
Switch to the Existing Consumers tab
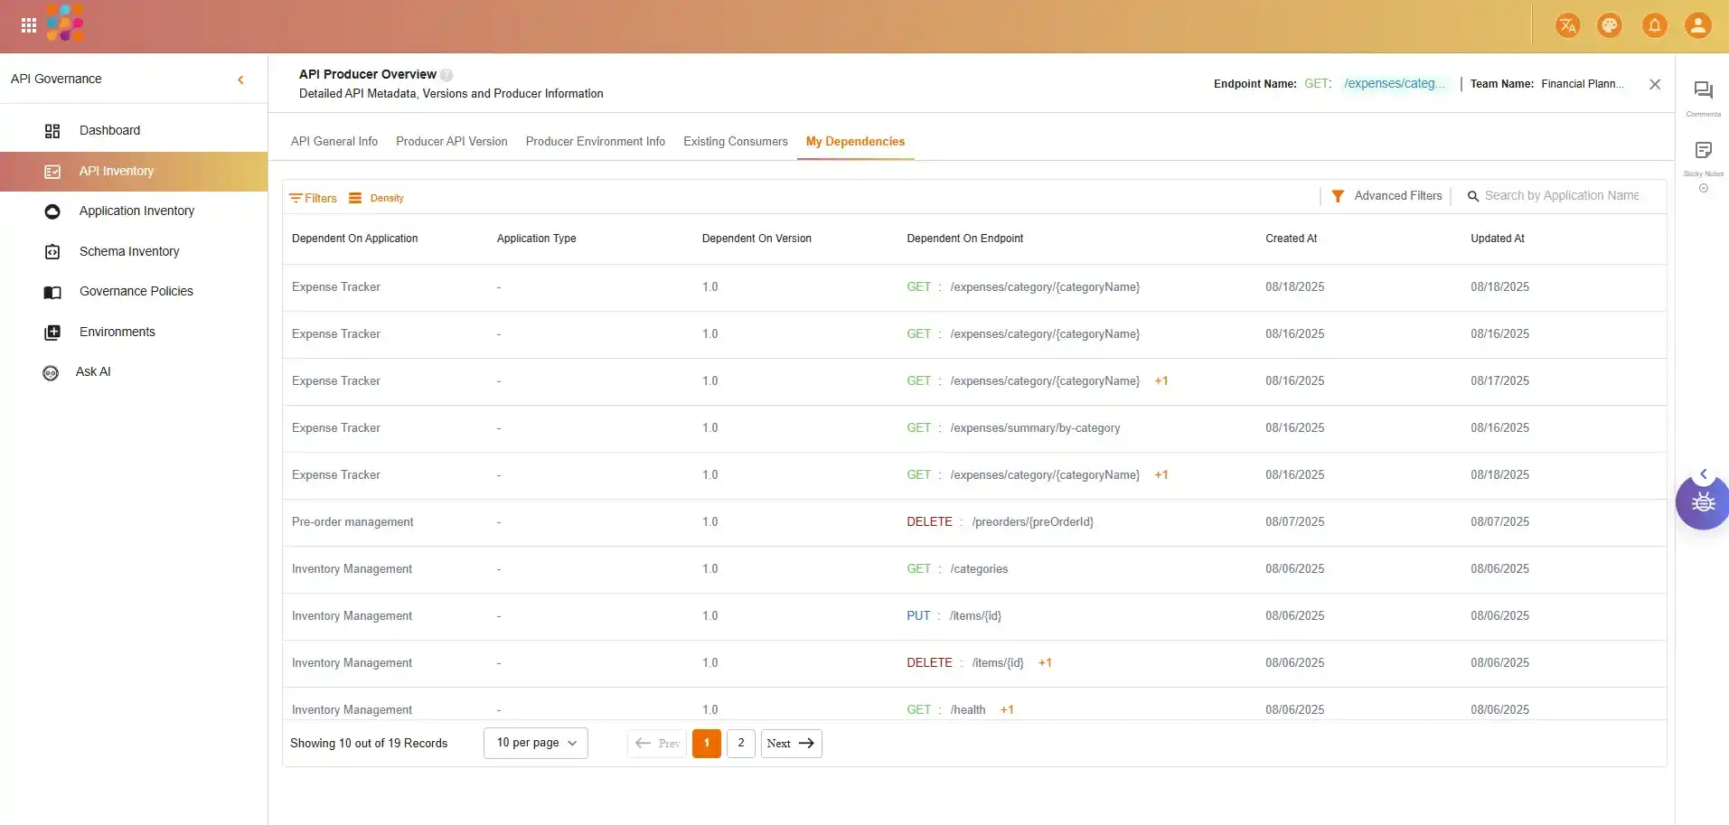pos(735,142)
